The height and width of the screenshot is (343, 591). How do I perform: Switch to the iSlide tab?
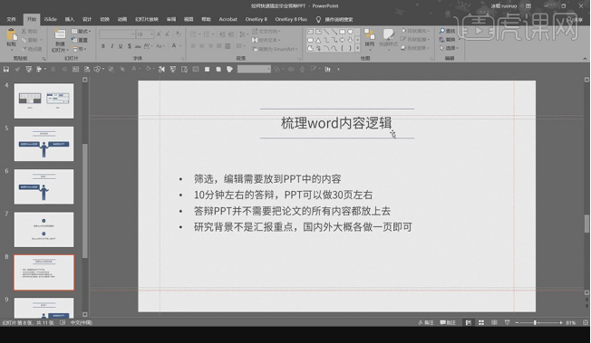(x=51, y=19)
